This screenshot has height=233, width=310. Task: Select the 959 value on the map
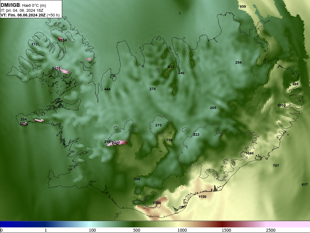coord(243,7)
